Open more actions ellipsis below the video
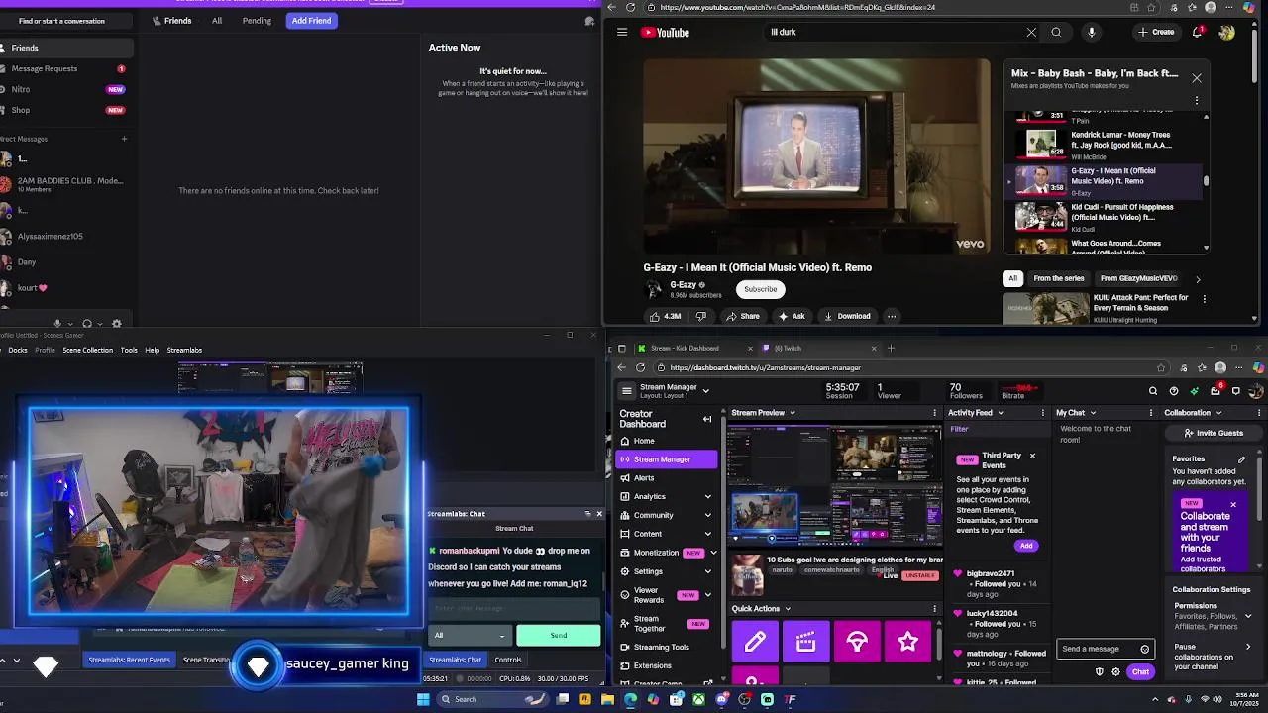The image size is (1268, 713). coord(892,316)
